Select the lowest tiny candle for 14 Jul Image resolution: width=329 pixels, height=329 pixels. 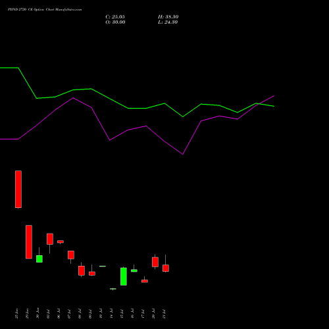click(x=113, y=289)
